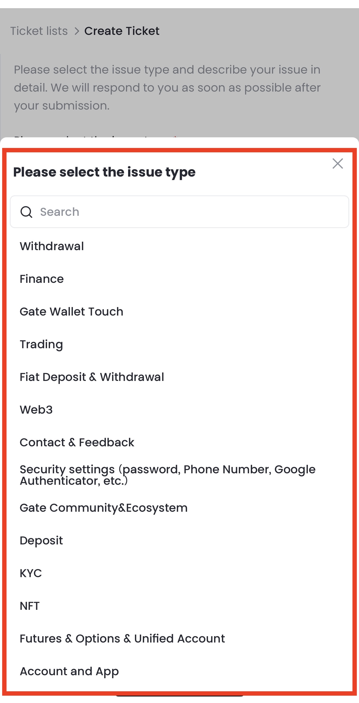
Task: Choose Gate Community&Ecosystem option
Action: [x=104, y=508]
